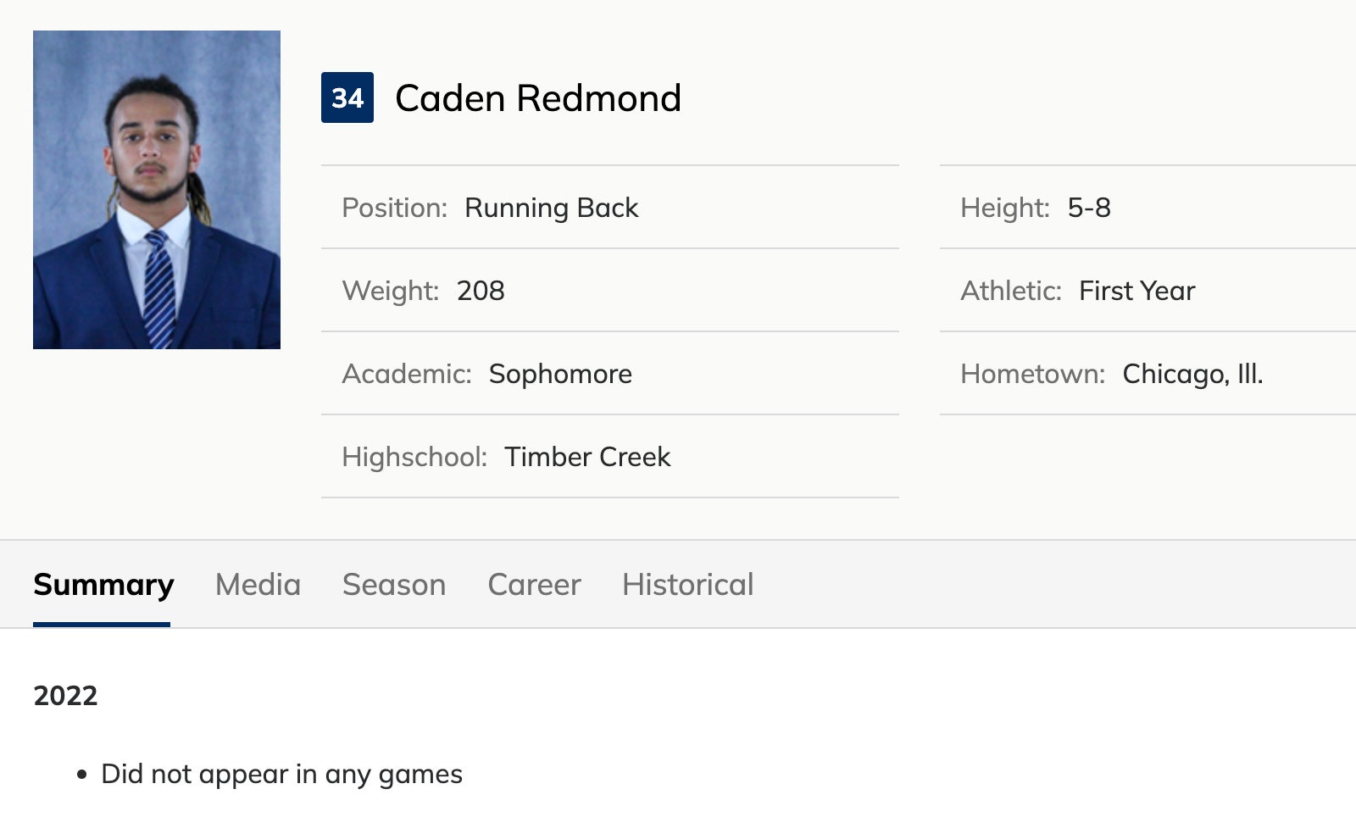Click the 'Timber Creek' high school value
This screenshot has width=1356, height=817.
[587, 457]
